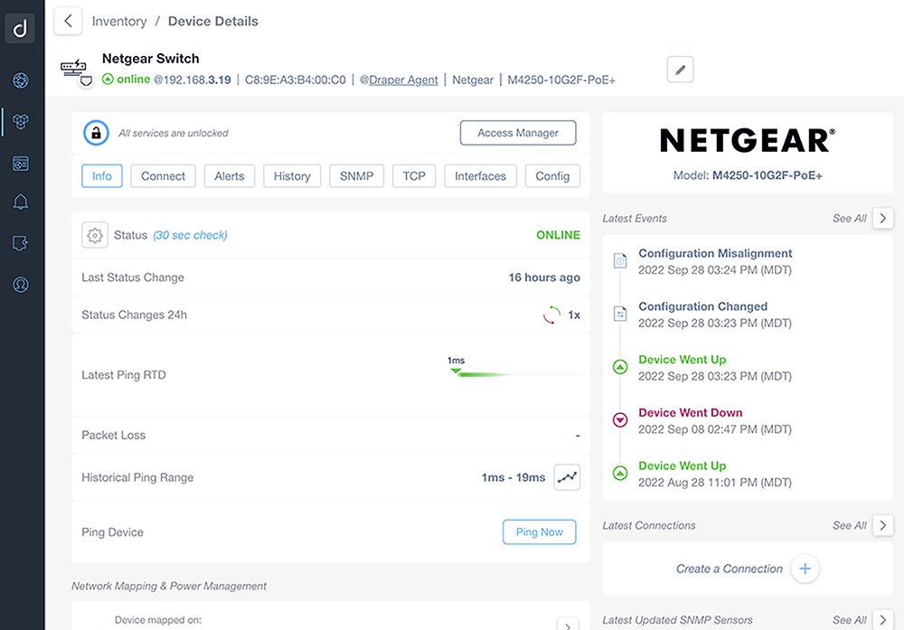The width and height of the screenshot is (904, 630).
Task: Open the Interfaces tab
Action: click(x=480, y=176)
